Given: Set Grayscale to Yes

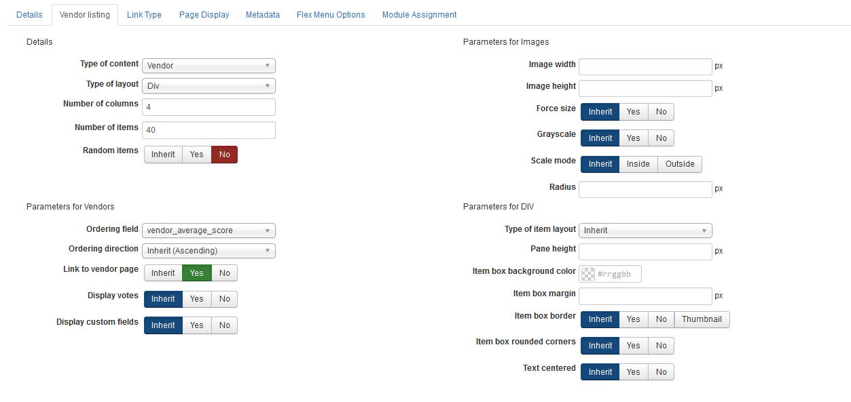Looking at the screenshot, I should pyautogui.click(x=634, y=138).
